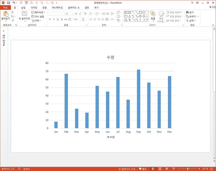Click 바꾸기 (Replace) button

point(191,17)
